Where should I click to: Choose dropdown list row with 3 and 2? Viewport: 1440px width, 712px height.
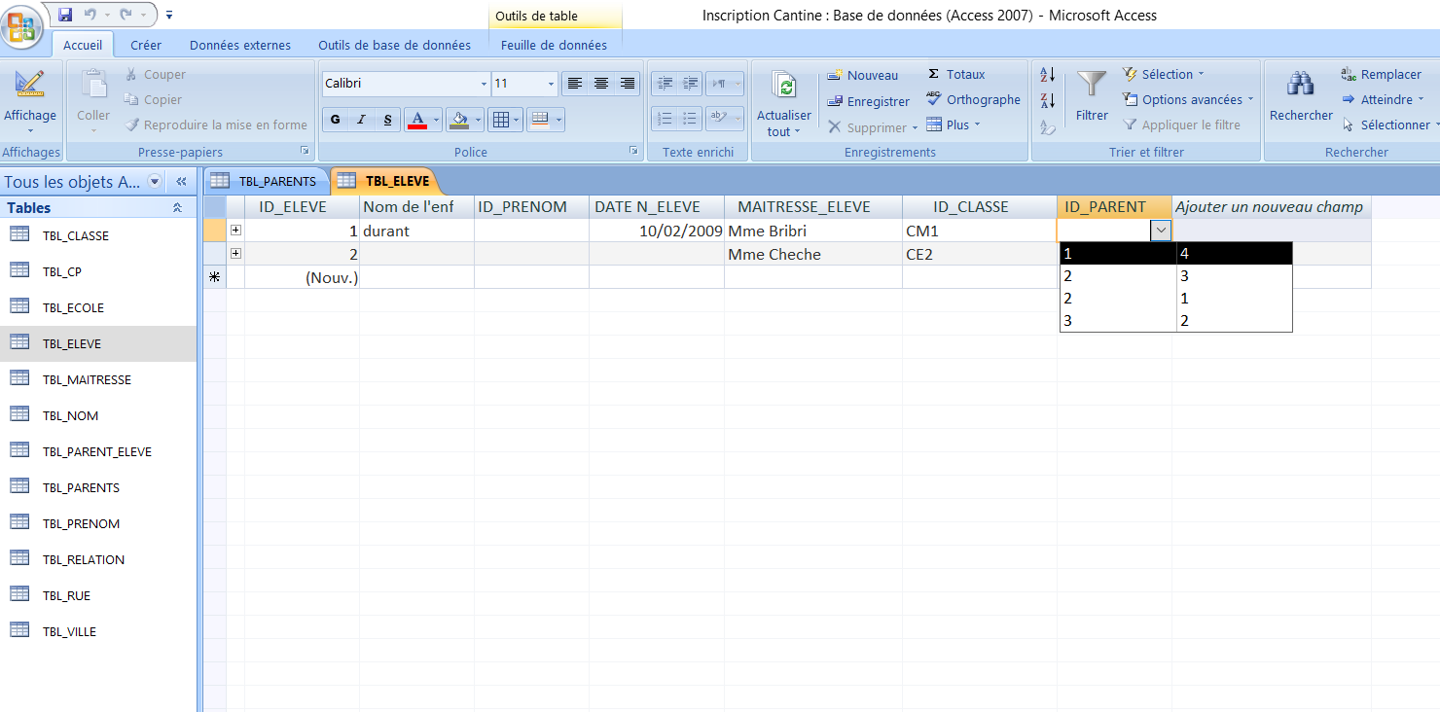[x=1175, y=321]
